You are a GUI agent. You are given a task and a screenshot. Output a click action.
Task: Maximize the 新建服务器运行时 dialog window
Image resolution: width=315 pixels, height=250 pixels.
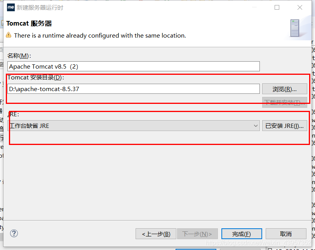pyautogui.click(x=277, y=7)
